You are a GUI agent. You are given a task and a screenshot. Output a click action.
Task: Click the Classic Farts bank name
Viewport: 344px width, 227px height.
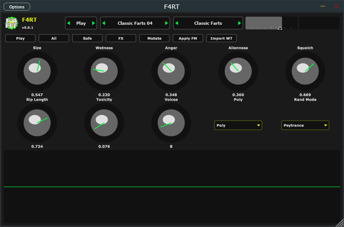[x=208, y=23]
